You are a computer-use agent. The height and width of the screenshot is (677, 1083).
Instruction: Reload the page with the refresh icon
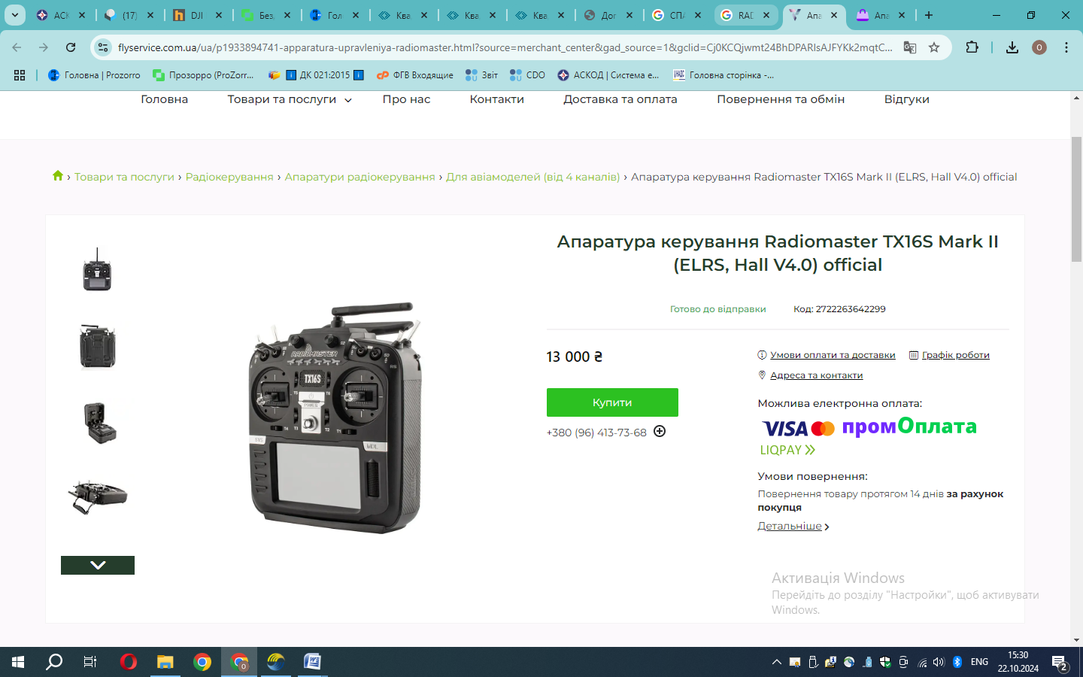tap(71, 47)
